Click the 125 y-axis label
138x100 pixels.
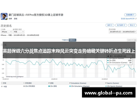pos(3,69)
